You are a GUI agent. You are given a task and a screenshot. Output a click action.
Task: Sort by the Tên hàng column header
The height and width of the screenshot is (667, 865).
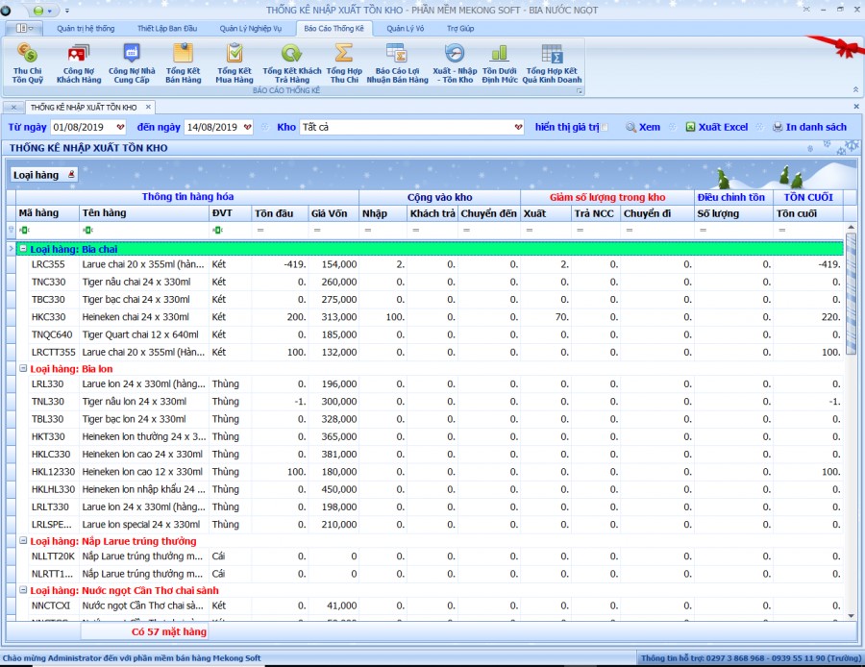(x=144, y=213)
